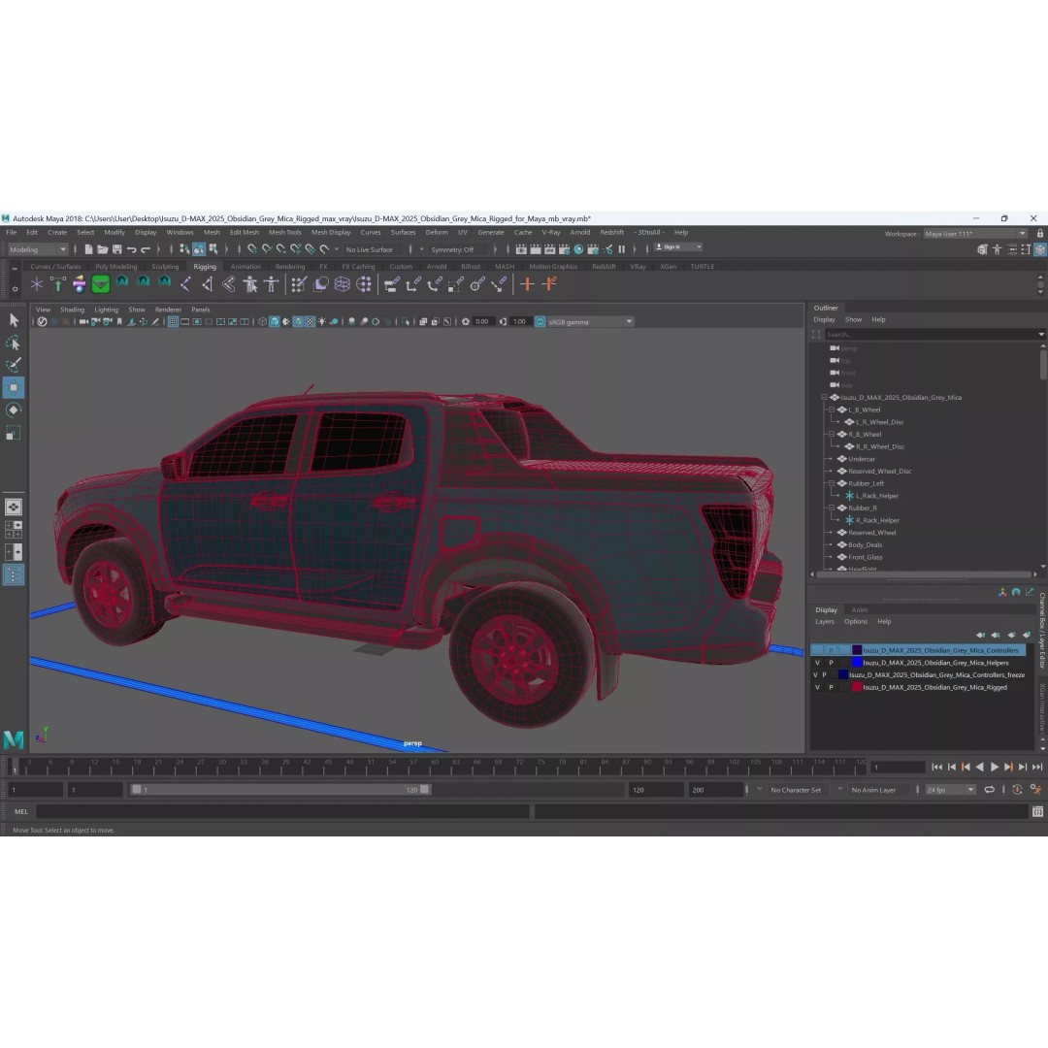Switch to the Rigging shelf tab

click(205, 267)
